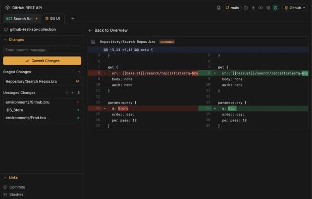Image resolution: width=312 pixels, height=199 pixels.
Task: Open the clock history icon in the top toolbar
Action: pos(246,8)
